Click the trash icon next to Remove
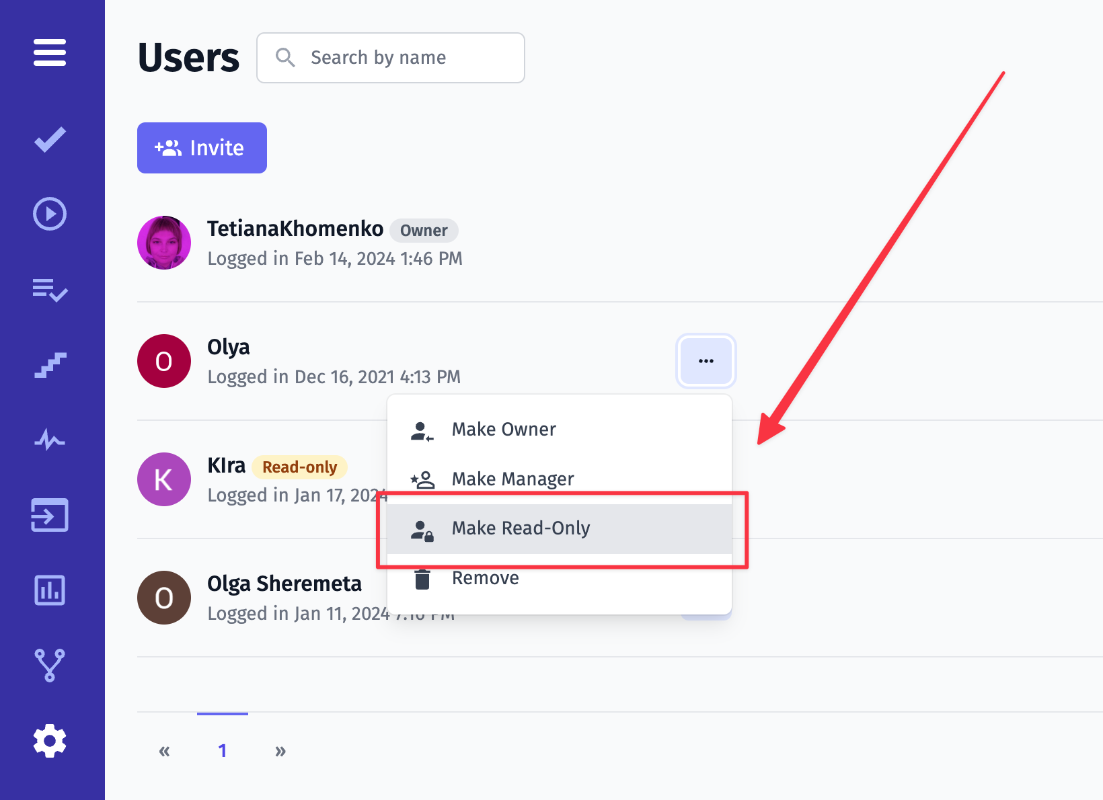 point(422,579)
